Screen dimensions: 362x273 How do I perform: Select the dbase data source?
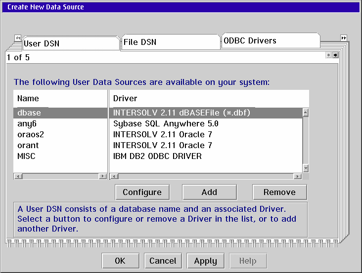(x=60, y=113)
